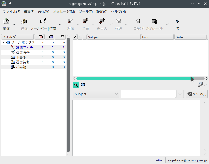The image size is (209, 164).
Task: Click the 次 (Next) arrow icon
Action: pyautogui.click(x=177, y=21)
